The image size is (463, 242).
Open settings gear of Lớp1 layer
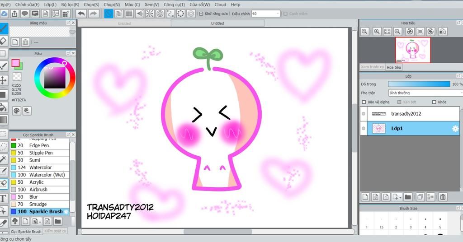coord(455,129)
